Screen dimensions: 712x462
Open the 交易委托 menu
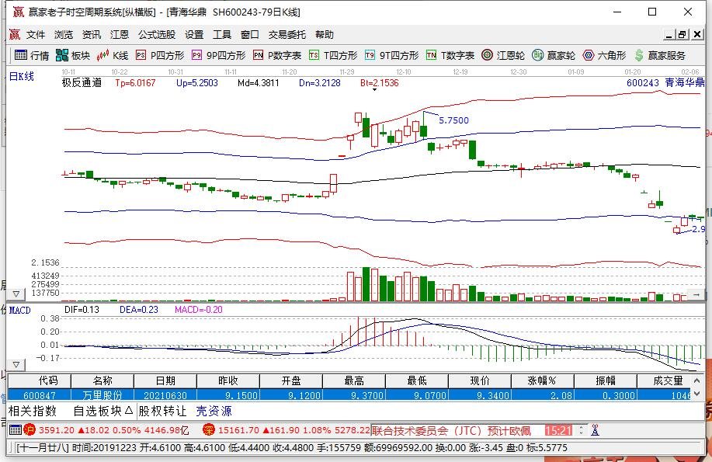[287, 34]
